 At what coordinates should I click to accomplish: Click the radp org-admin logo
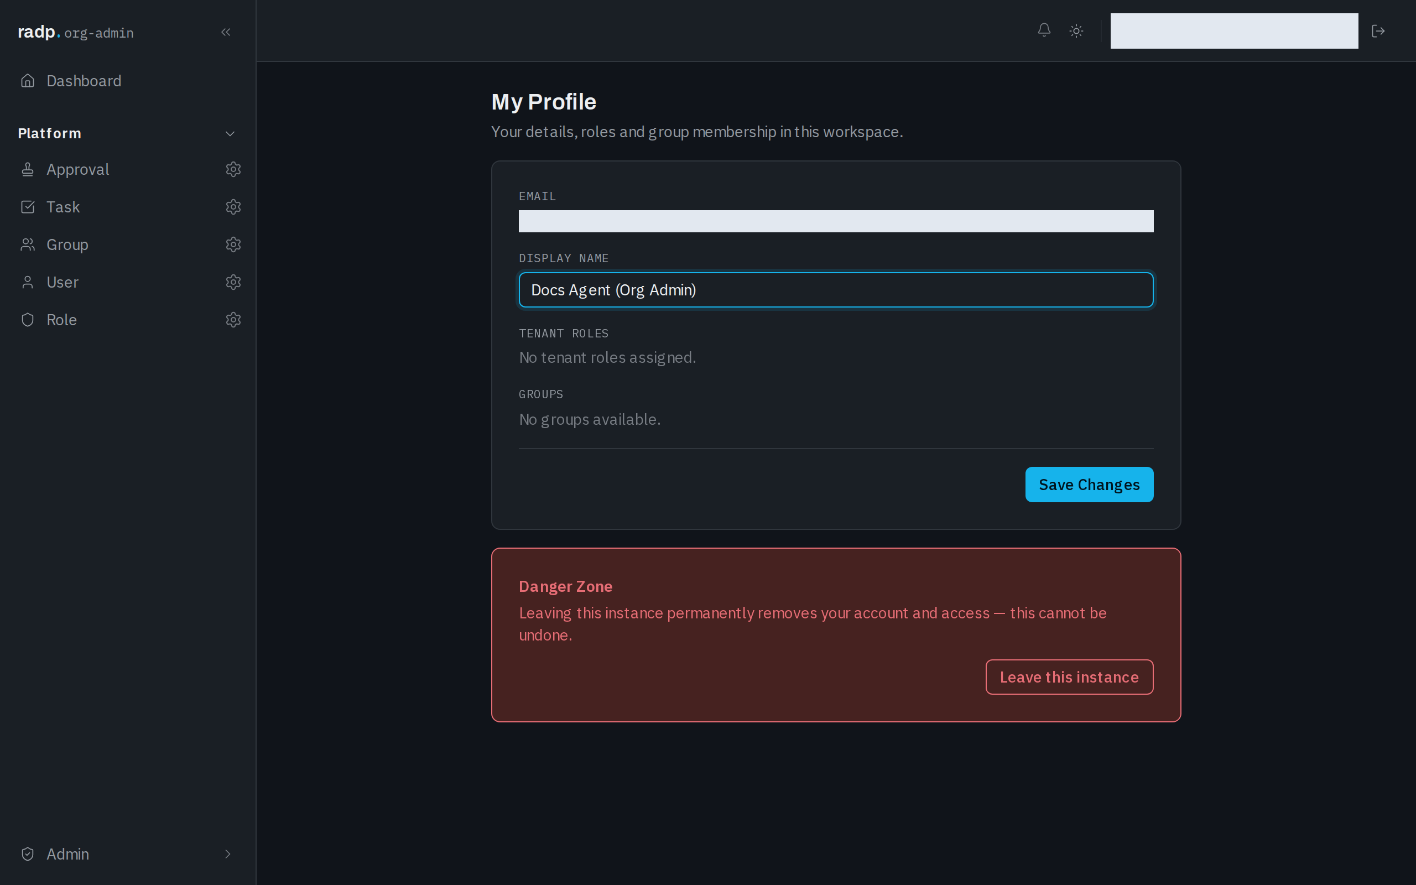click(x=75, y=32)
